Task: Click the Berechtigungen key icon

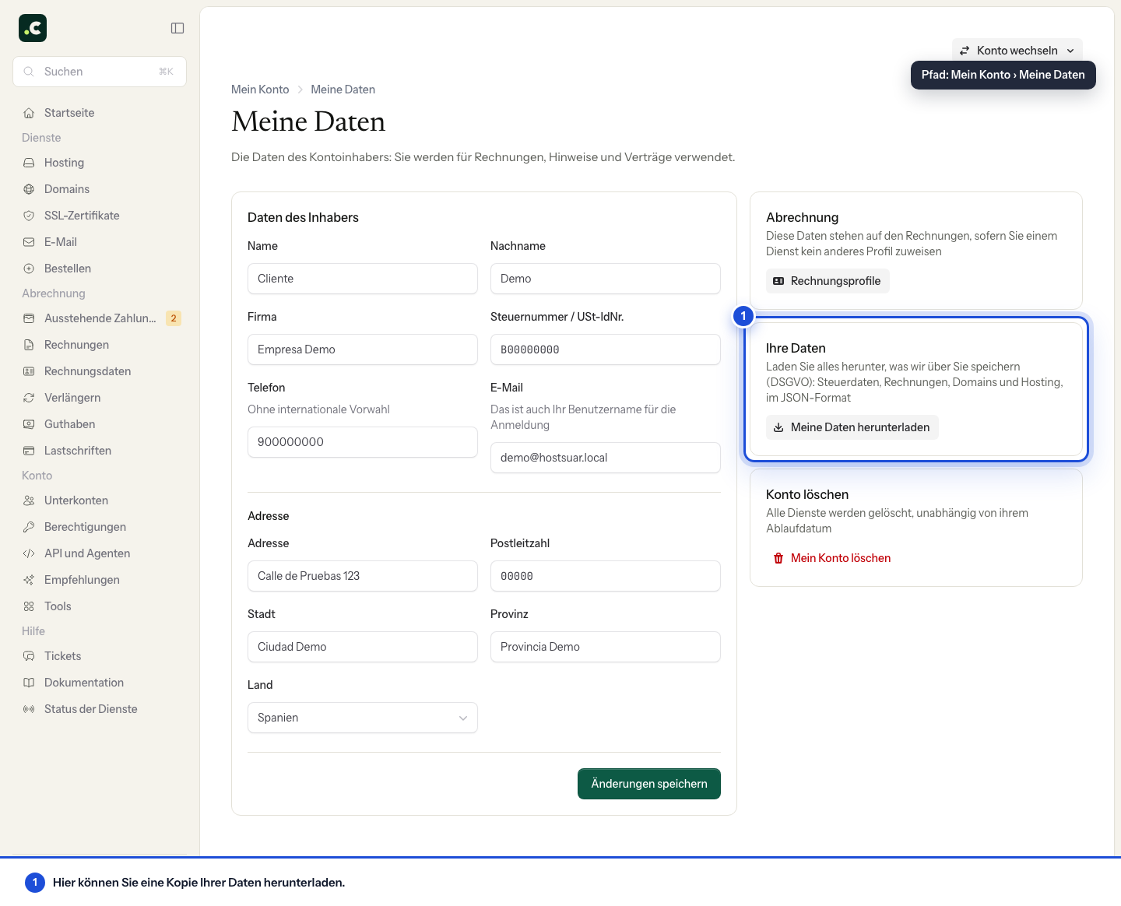Action: (x=29, y=527)
